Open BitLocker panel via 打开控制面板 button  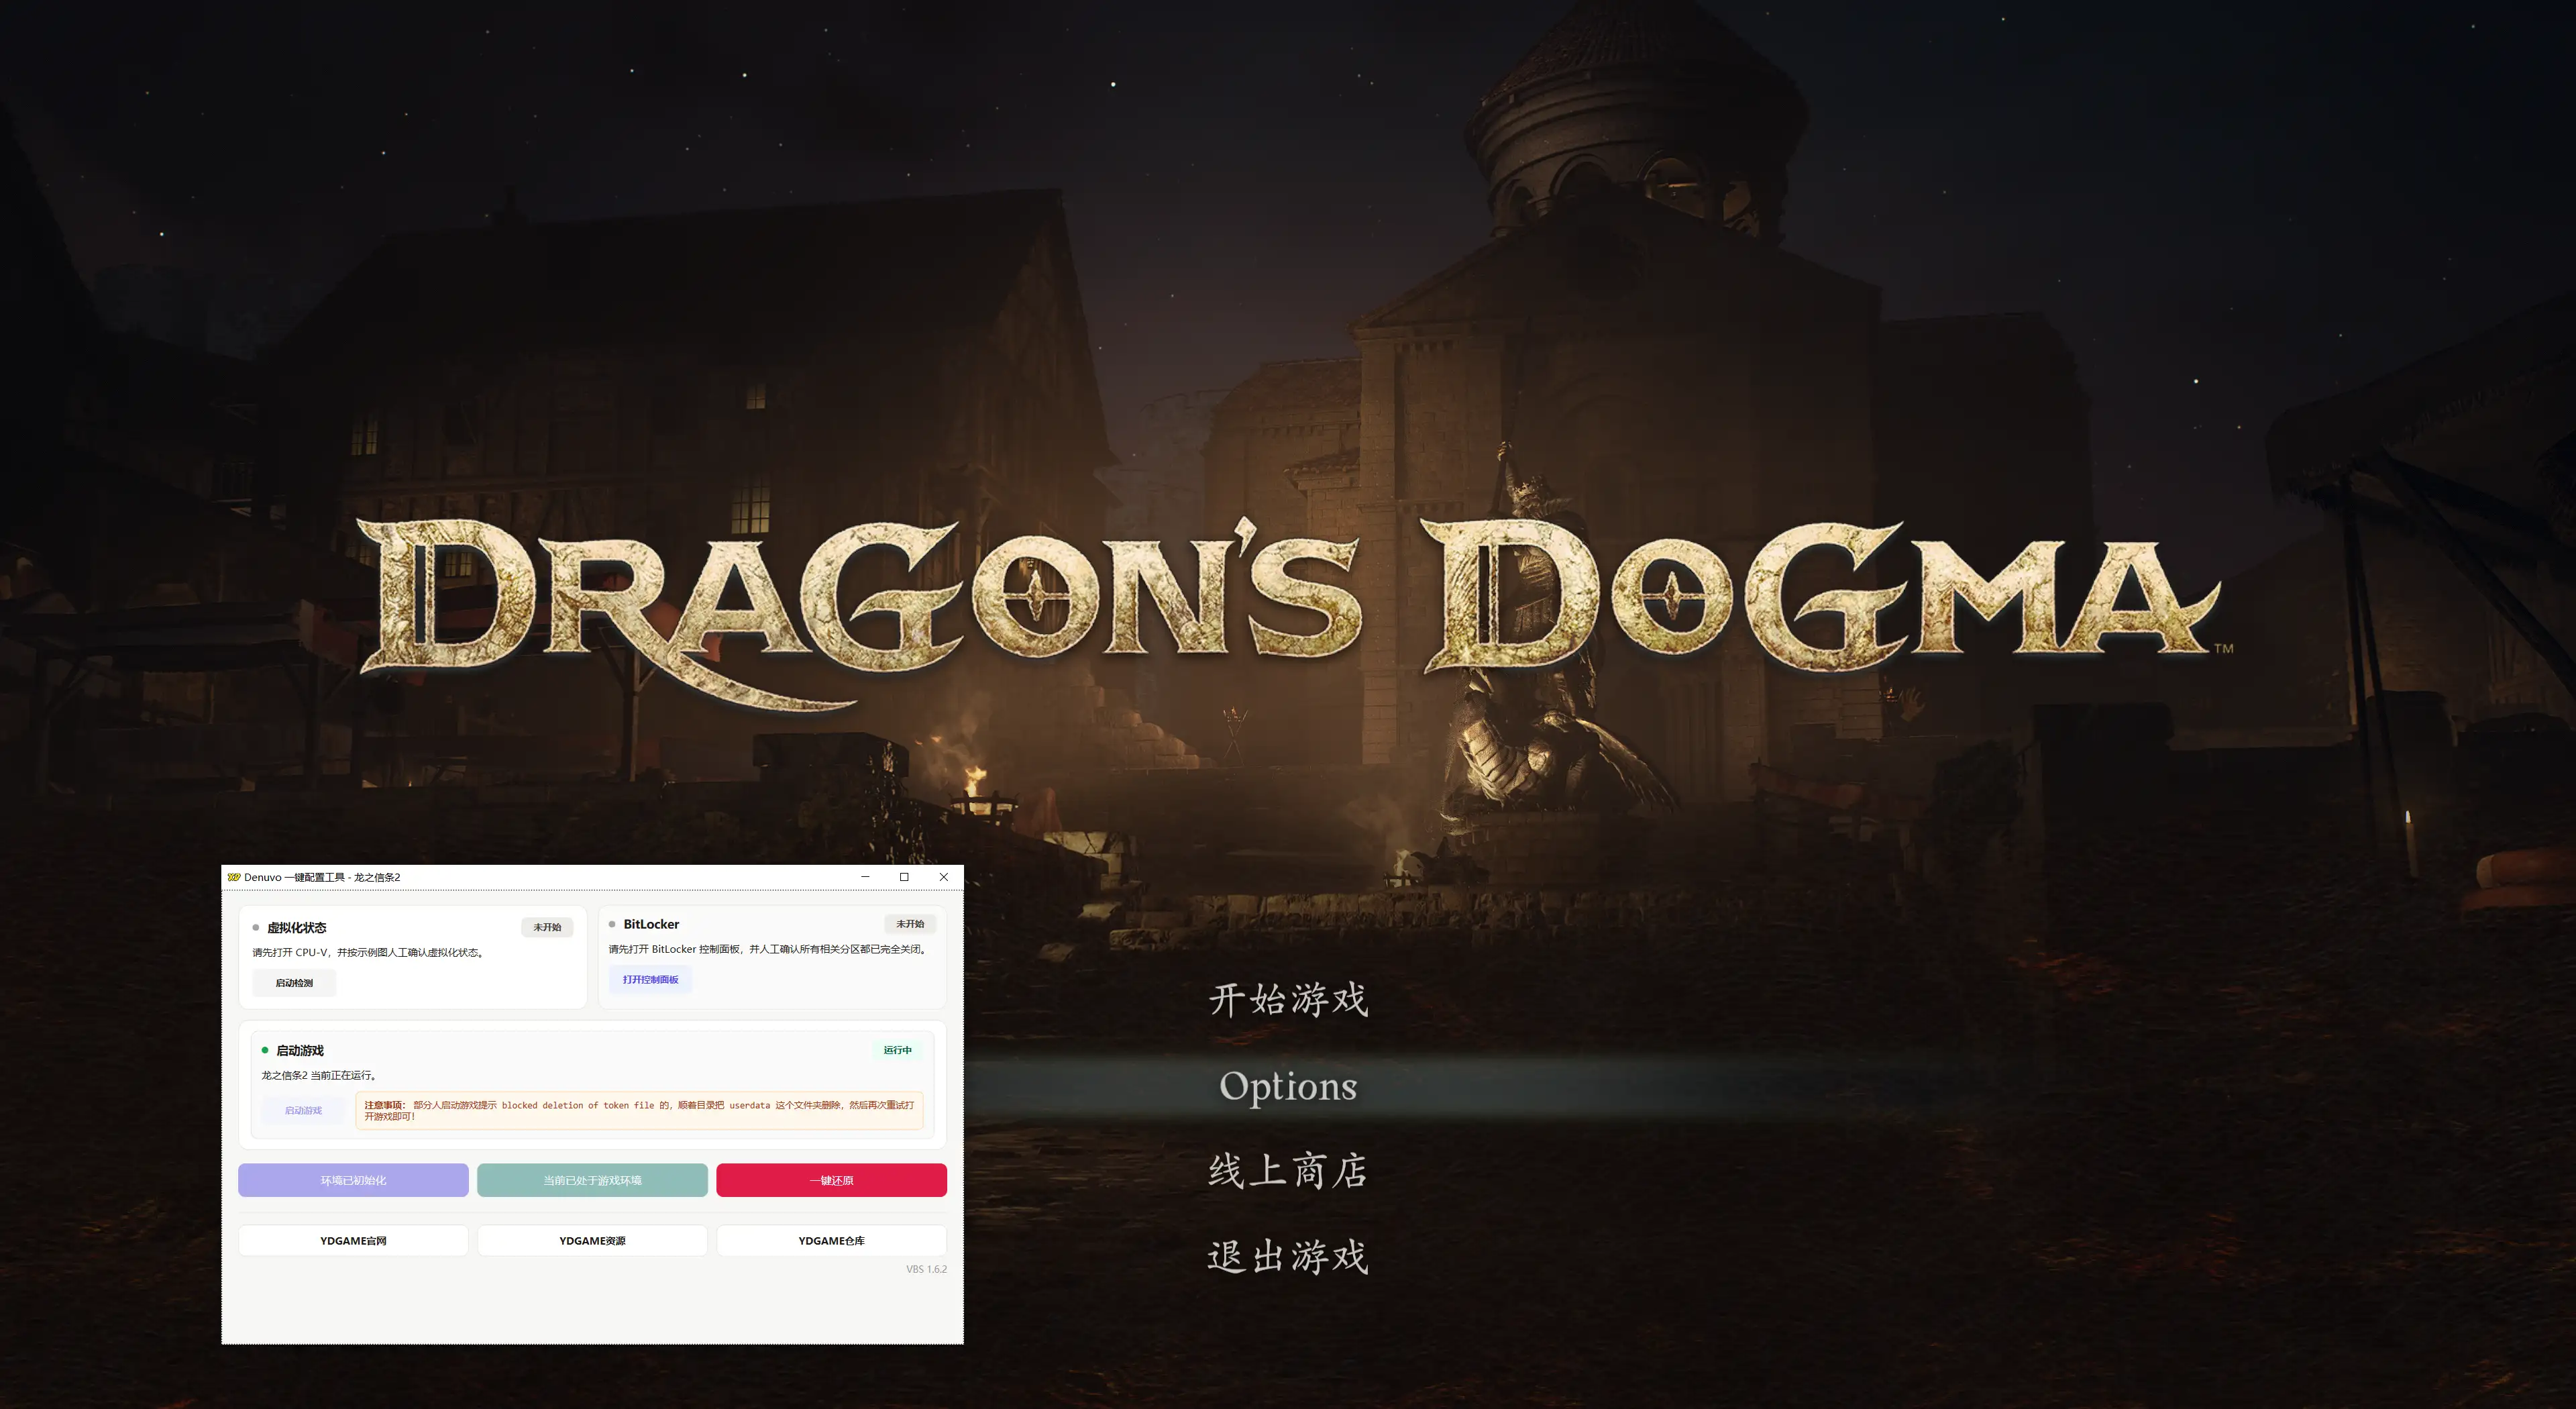(x=650, y=980)
